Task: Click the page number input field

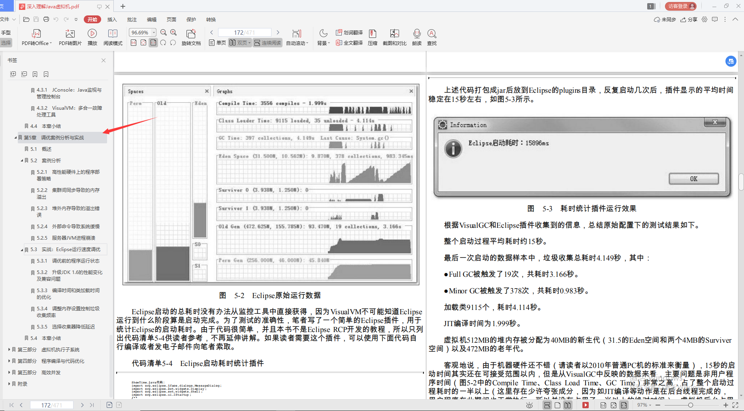Action: (x=245, y=32)
